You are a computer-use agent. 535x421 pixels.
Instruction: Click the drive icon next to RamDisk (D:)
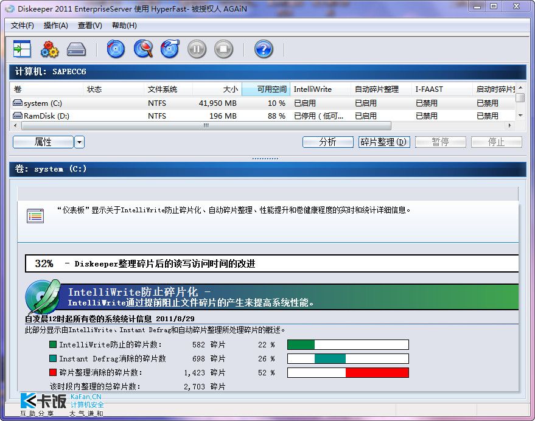click(18, 116)
